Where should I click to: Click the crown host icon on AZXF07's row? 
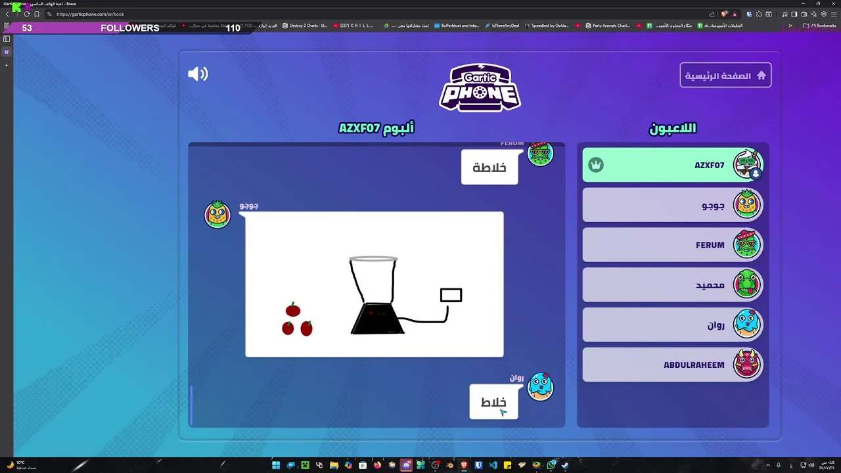click(x=596, y=165)
